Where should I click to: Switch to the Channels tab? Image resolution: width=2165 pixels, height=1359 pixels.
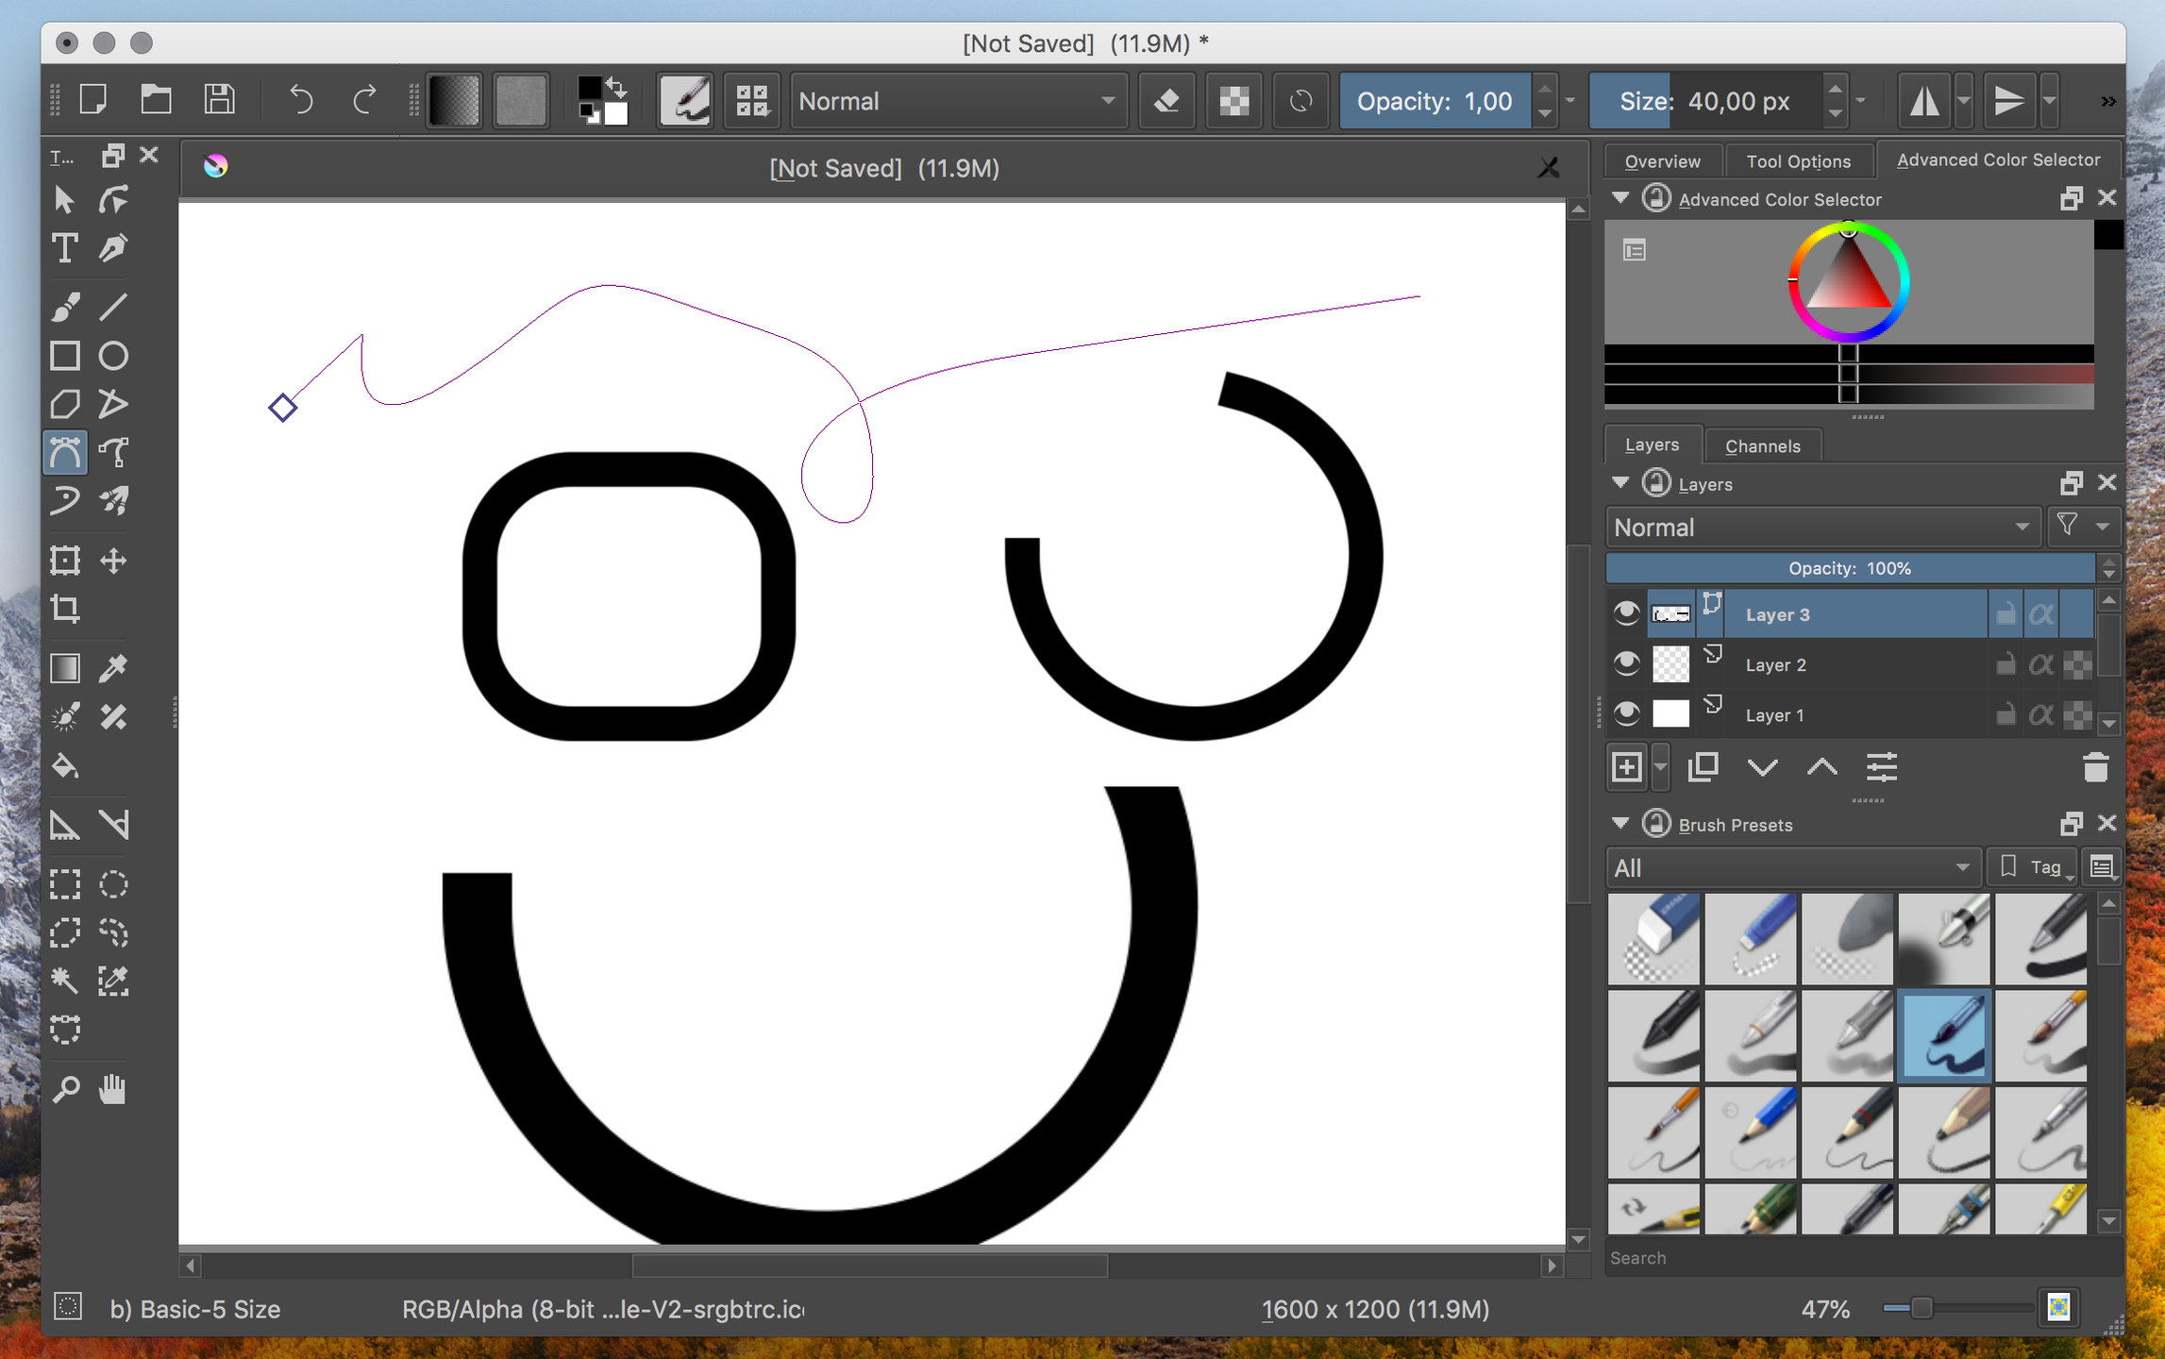pos(1762,446)
